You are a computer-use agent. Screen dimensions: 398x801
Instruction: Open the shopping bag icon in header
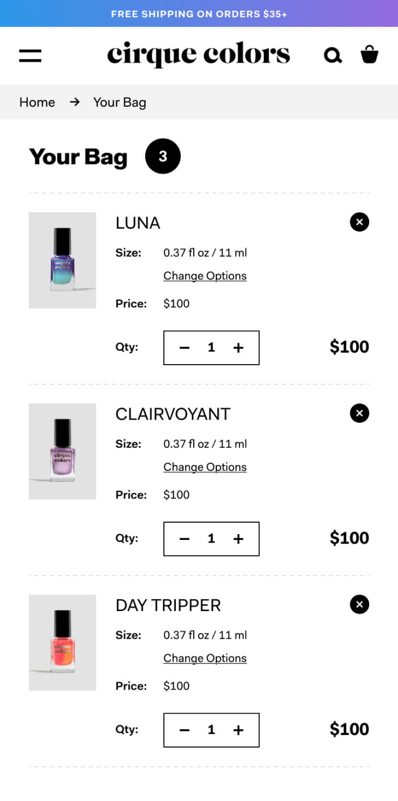click(369, 54)
